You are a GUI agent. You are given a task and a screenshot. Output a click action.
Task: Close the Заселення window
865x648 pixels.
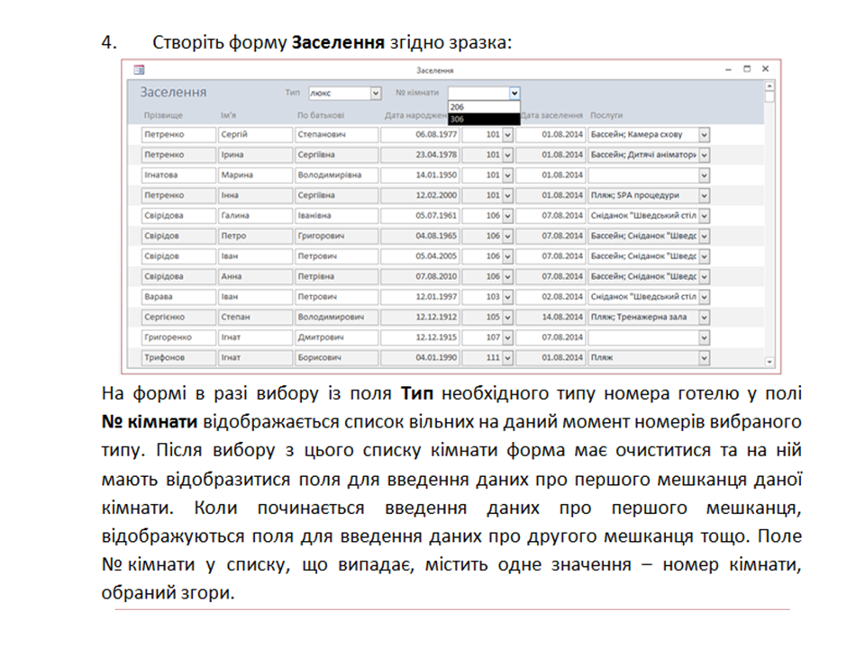click(x=765, y=69)
